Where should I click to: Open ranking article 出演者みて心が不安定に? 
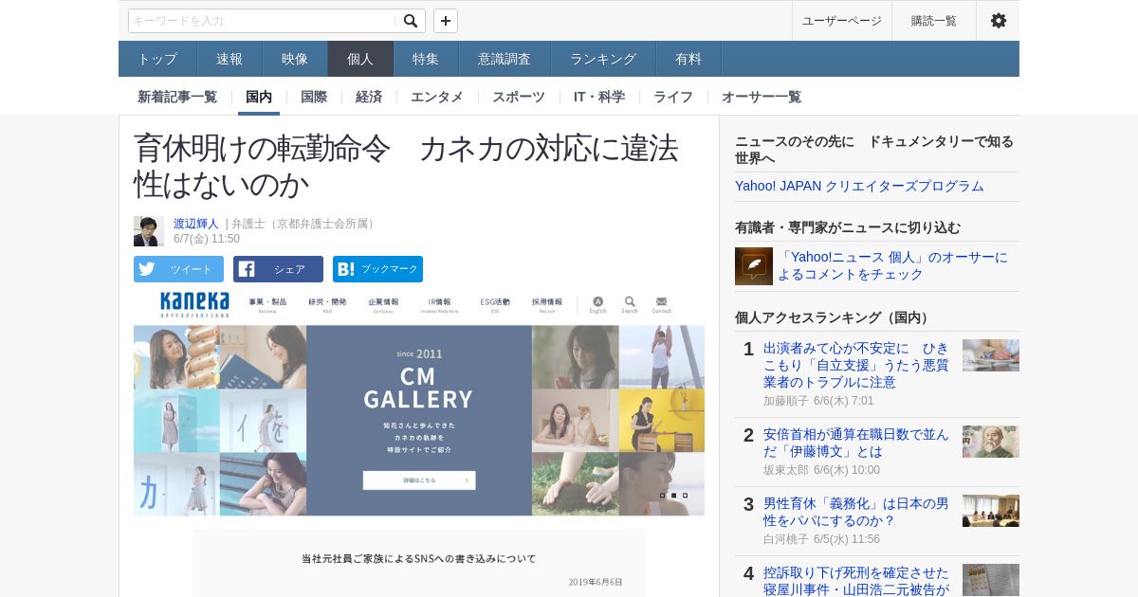pyautogui.click(x=856, y=365)
